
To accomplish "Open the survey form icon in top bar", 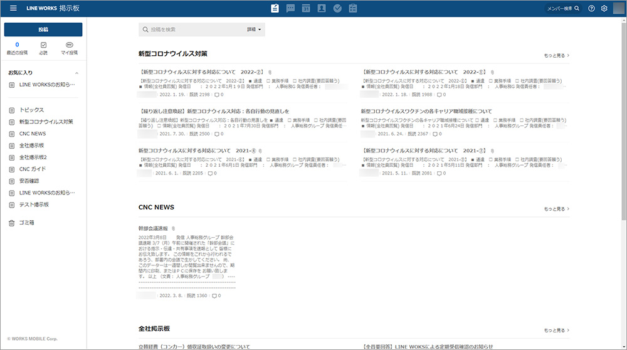I will 353,8.
